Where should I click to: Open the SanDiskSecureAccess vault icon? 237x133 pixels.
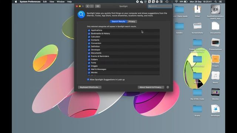click(216, 9)
